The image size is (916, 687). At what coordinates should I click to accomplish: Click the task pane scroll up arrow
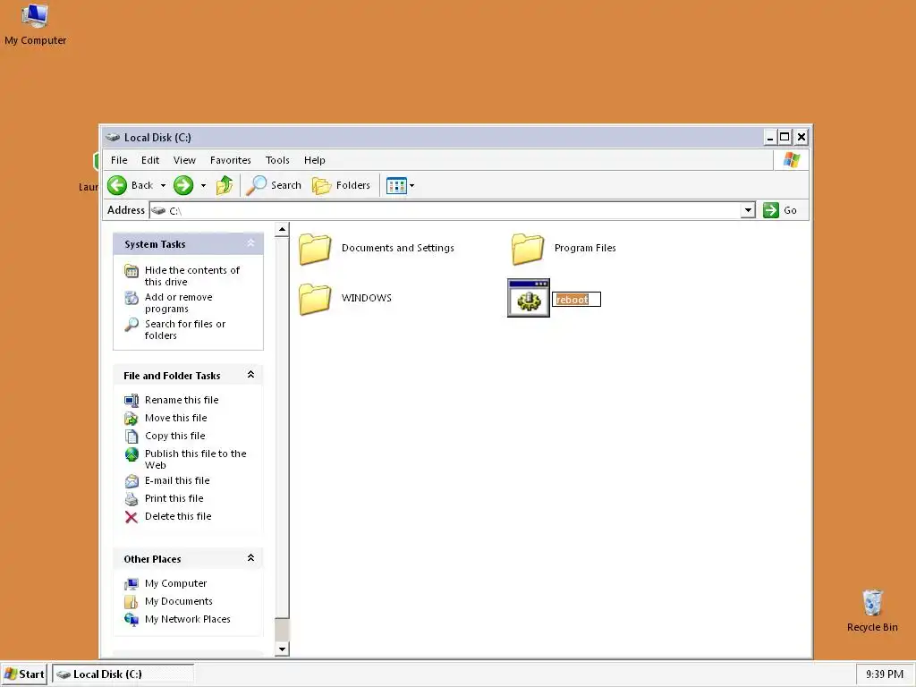(x=282, y=230)
